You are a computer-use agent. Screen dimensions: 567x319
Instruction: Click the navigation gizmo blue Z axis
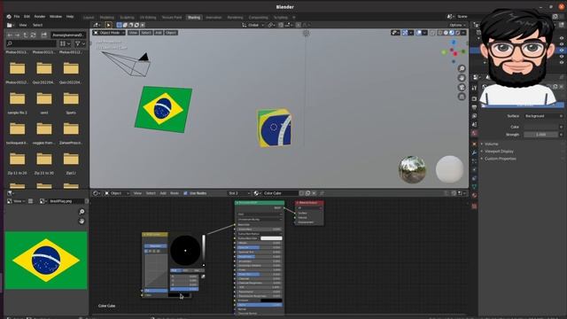[x=454, y=43]
